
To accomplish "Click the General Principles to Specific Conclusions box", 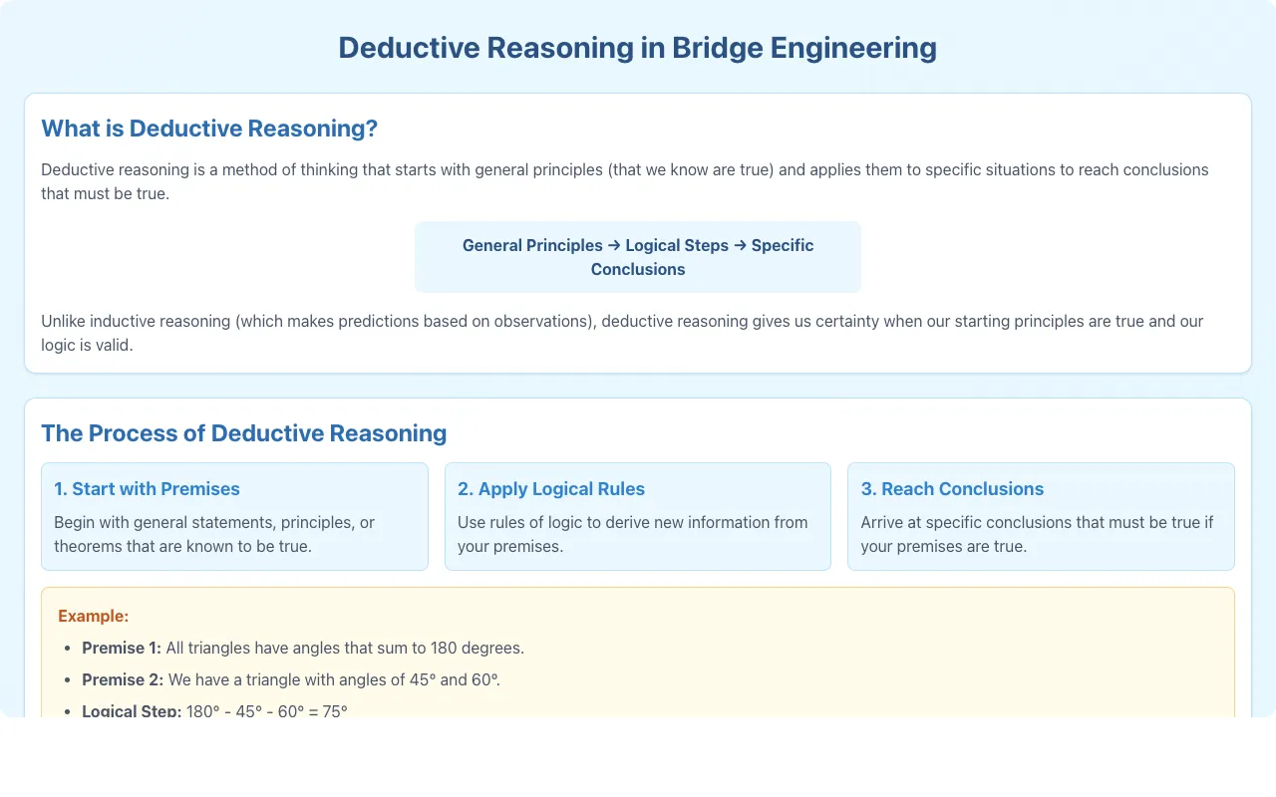I will point(638,257).
